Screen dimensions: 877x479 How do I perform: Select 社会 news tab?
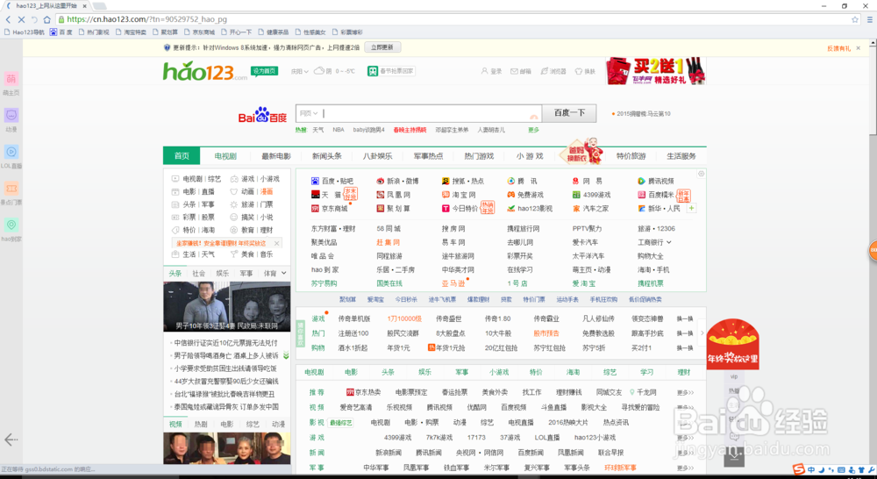click(198, 273)
